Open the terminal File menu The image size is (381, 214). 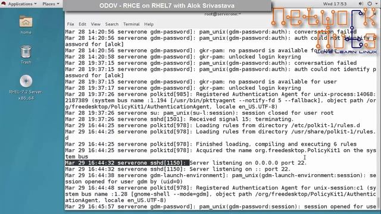70,24
